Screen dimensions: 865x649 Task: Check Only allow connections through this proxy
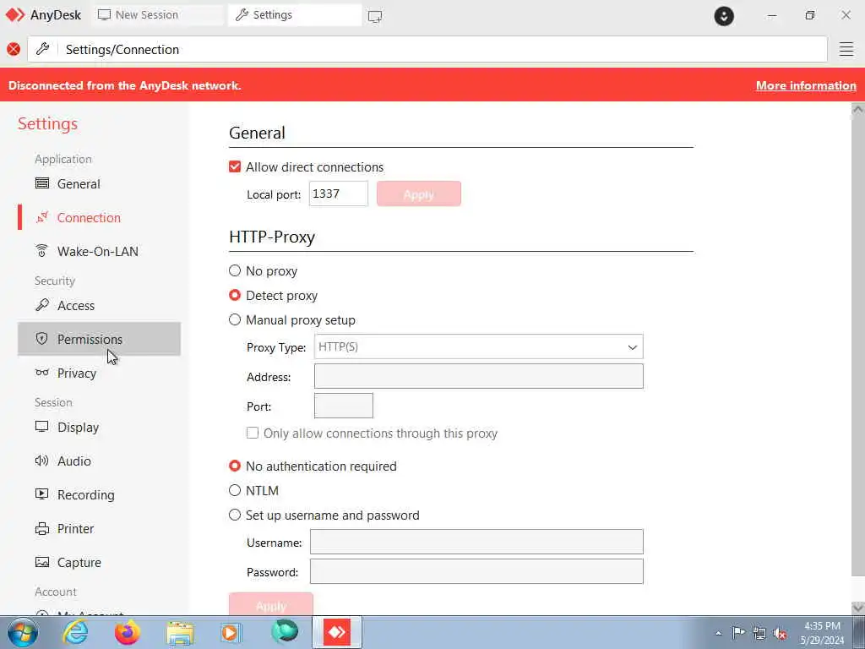[x=253, y=433]
